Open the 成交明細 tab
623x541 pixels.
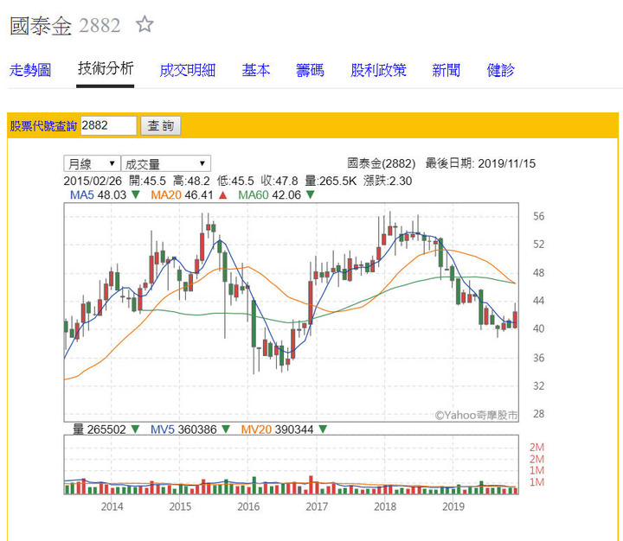tap(187, 70)
